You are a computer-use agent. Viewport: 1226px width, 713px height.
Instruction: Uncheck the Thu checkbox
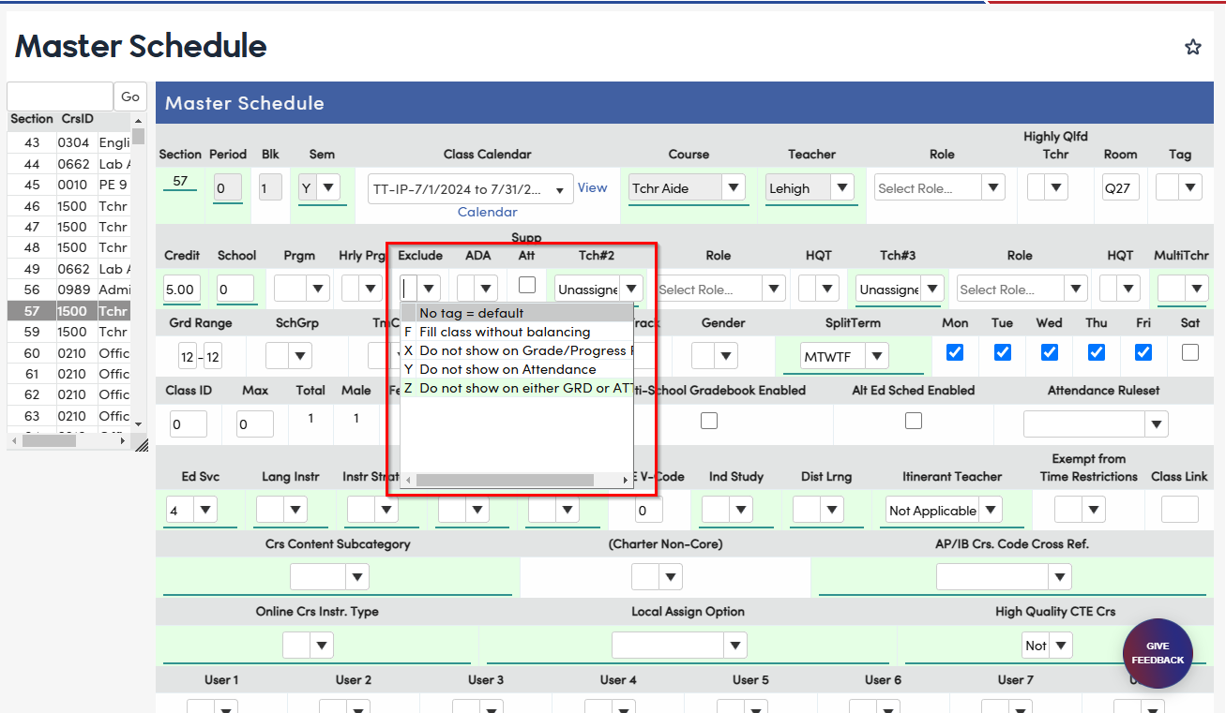[1097, 352]
